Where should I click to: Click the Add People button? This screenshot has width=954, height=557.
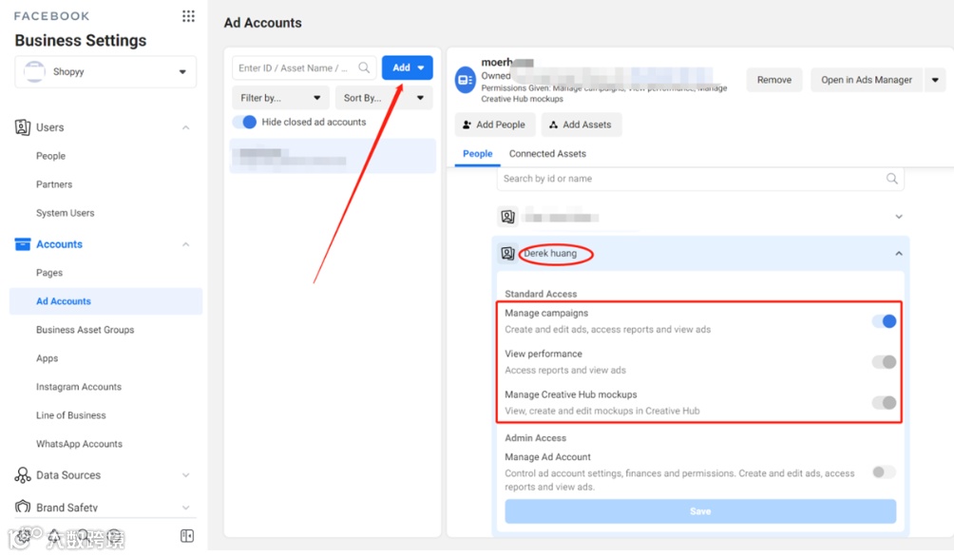tap(495, 125)
